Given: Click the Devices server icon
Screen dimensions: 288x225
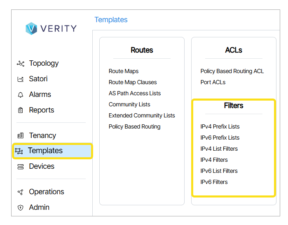Looking at the screenshot, I should (21, 167).
